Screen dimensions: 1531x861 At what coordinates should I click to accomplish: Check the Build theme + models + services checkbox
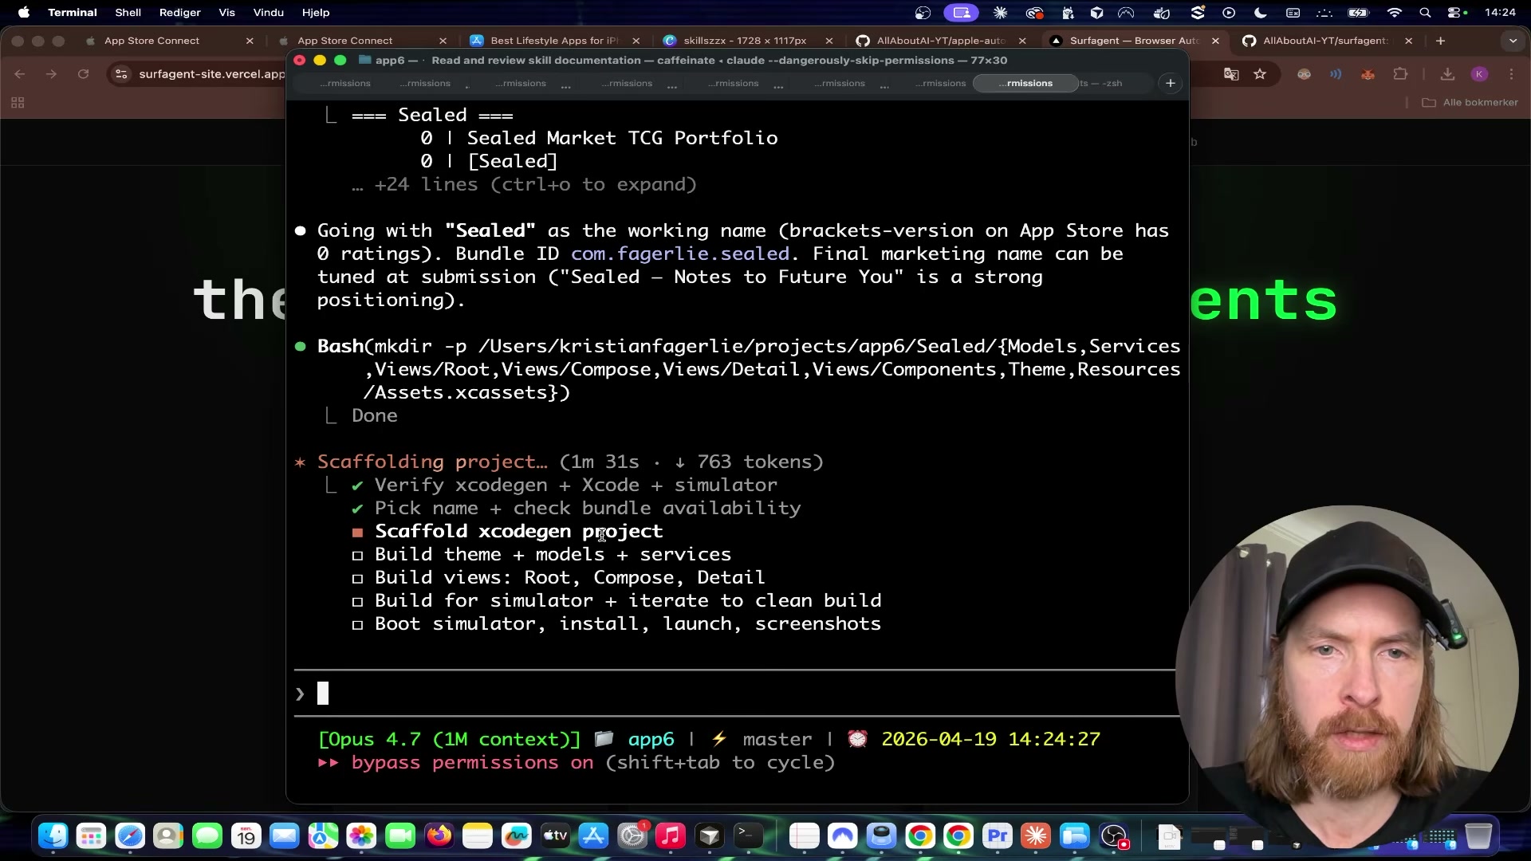(358, 556)
